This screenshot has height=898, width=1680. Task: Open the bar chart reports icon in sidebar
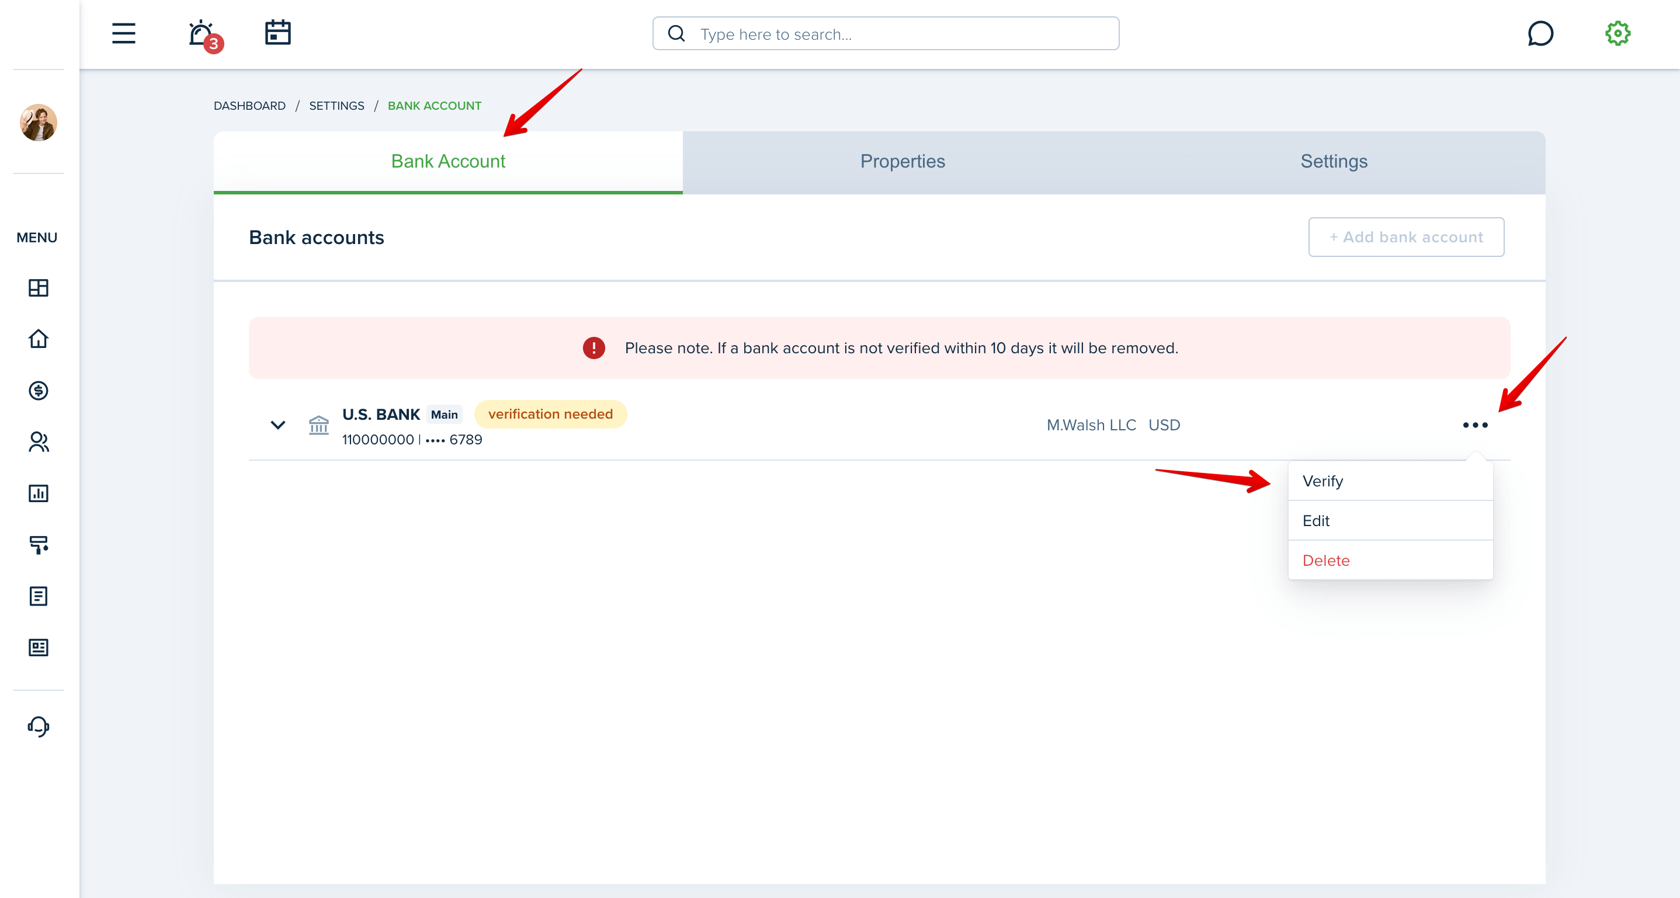point(39,493)
